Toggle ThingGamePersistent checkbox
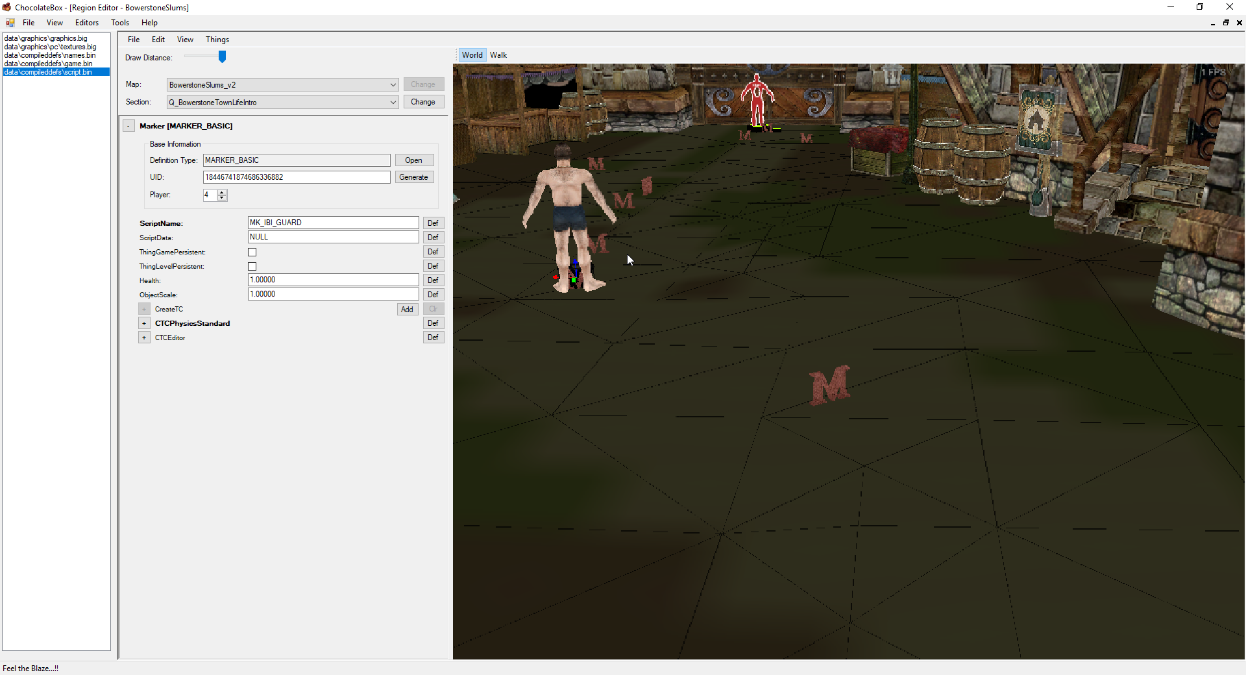This screenshot has height=675, width=1246. coord(252,252)
